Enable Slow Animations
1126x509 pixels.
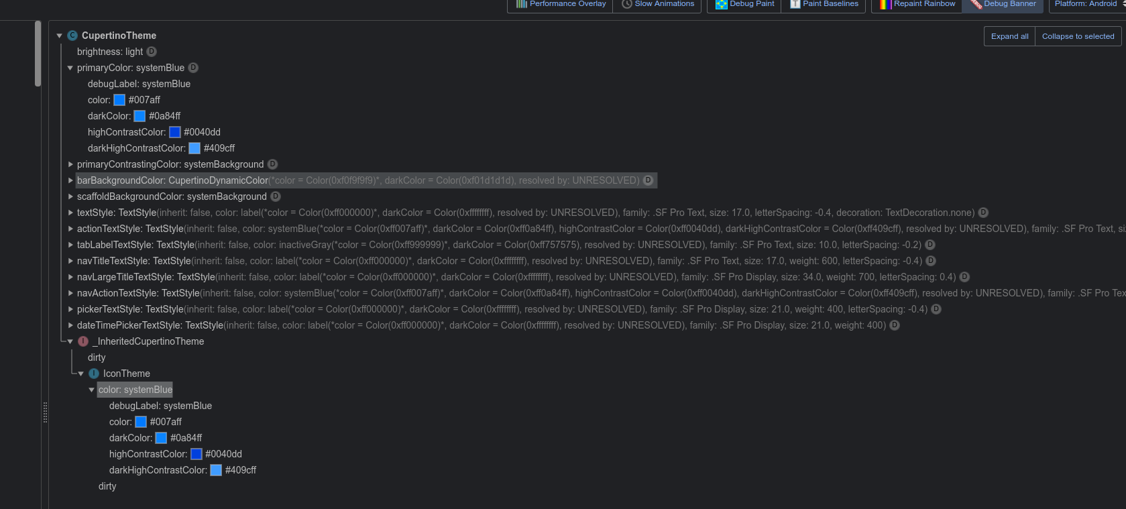click(x=657, y=5)
